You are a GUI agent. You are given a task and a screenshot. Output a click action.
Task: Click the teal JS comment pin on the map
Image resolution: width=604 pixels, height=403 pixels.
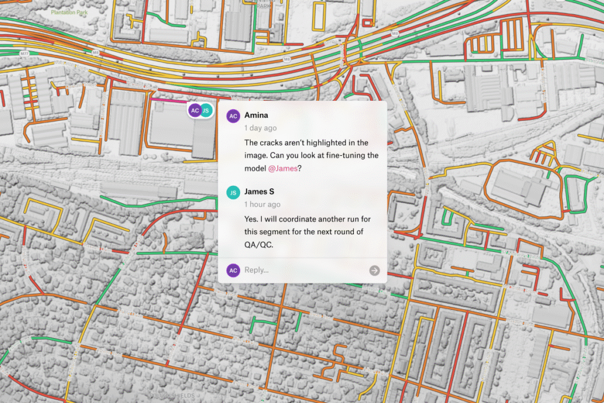[205, 110]
